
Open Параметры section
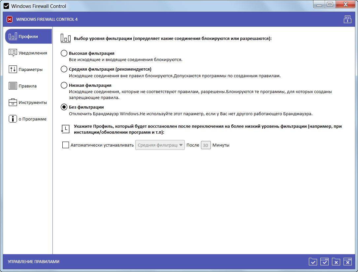pyautogui.click(x=28, y=69)
